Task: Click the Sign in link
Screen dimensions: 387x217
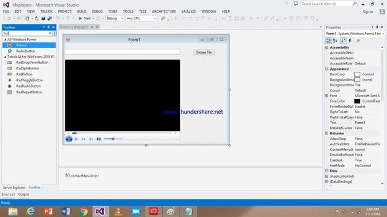Action: (368, 12)
